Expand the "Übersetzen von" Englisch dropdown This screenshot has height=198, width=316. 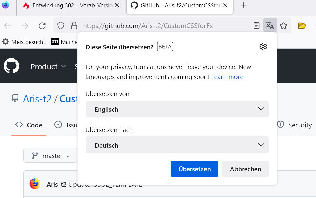pos(177,109)
